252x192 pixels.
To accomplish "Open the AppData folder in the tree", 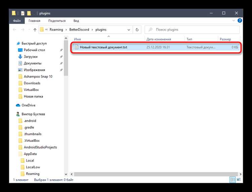I will pos(30,154).
